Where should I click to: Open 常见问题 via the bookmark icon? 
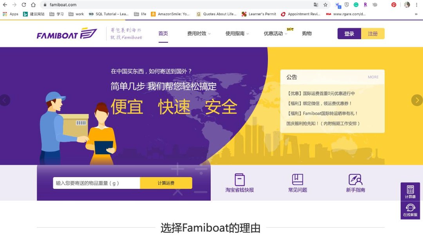pyautogui.click(x=298, y=180)
